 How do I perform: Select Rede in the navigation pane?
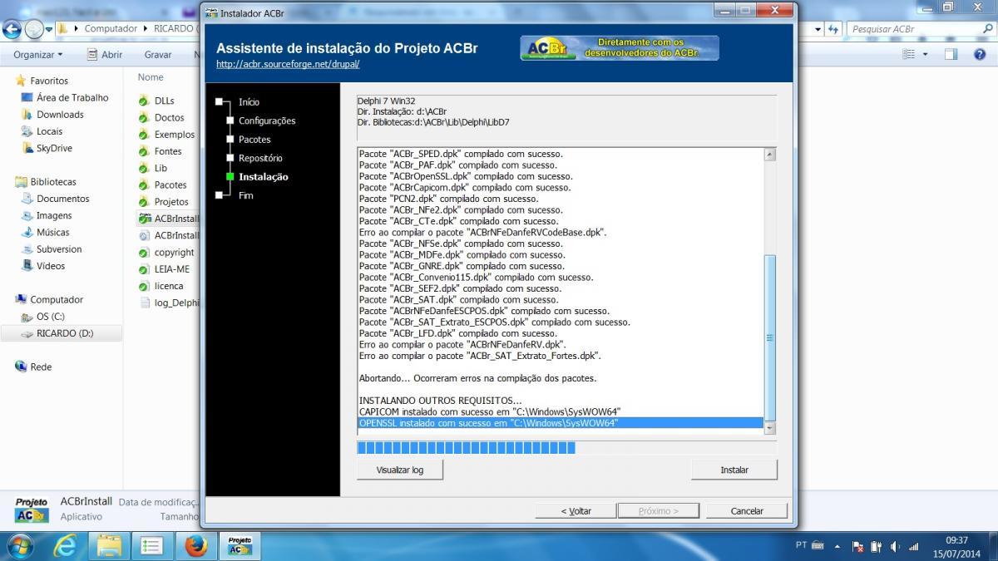point(41,367)
